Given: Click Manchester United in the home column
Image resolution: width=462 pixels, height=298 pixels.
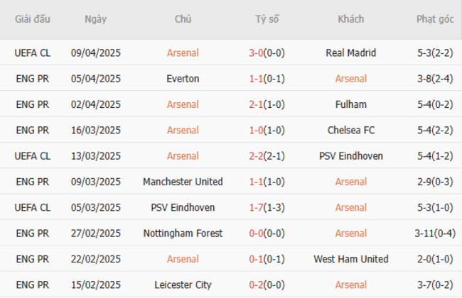Looking at the screenshot, I should point(183,182).
